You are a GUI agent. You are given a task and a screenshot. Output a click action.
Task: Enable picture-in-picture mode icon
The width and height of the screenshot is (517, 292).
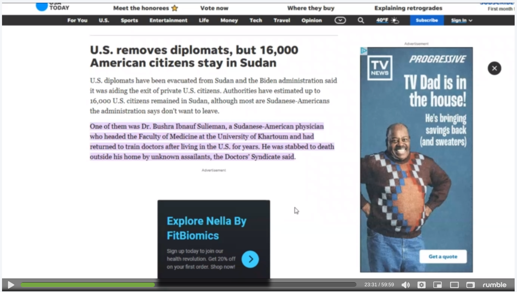pos(438,285)
